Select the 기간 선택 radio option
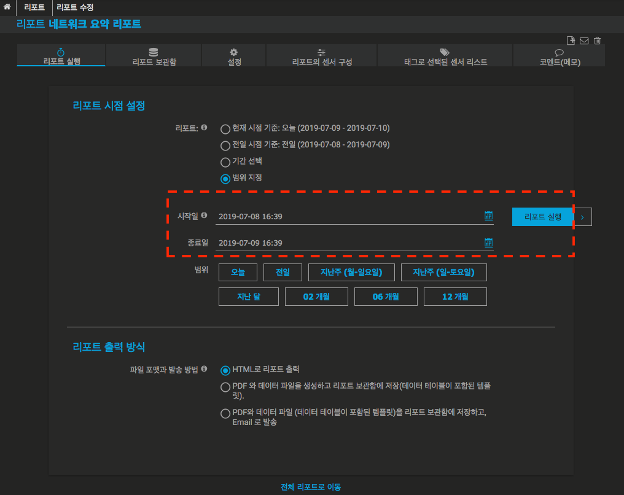The image size is (624, 495). (225, 162)
